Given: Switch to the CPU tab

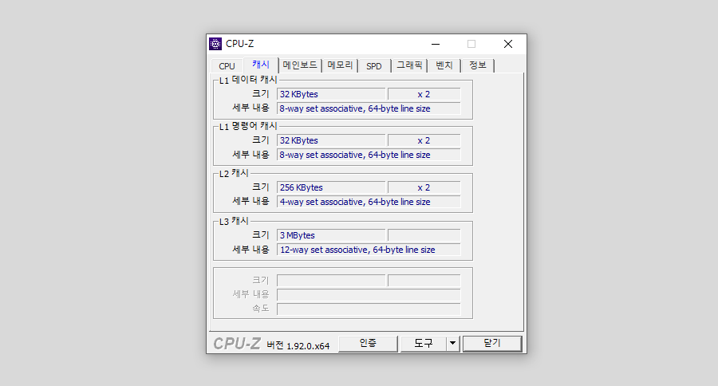Looking at the screenshot, I should (227, 66).
